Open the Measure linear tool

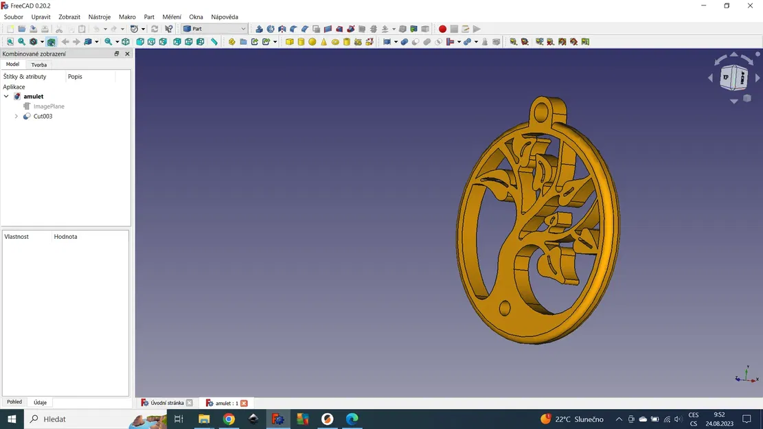[x=514, y=42]
